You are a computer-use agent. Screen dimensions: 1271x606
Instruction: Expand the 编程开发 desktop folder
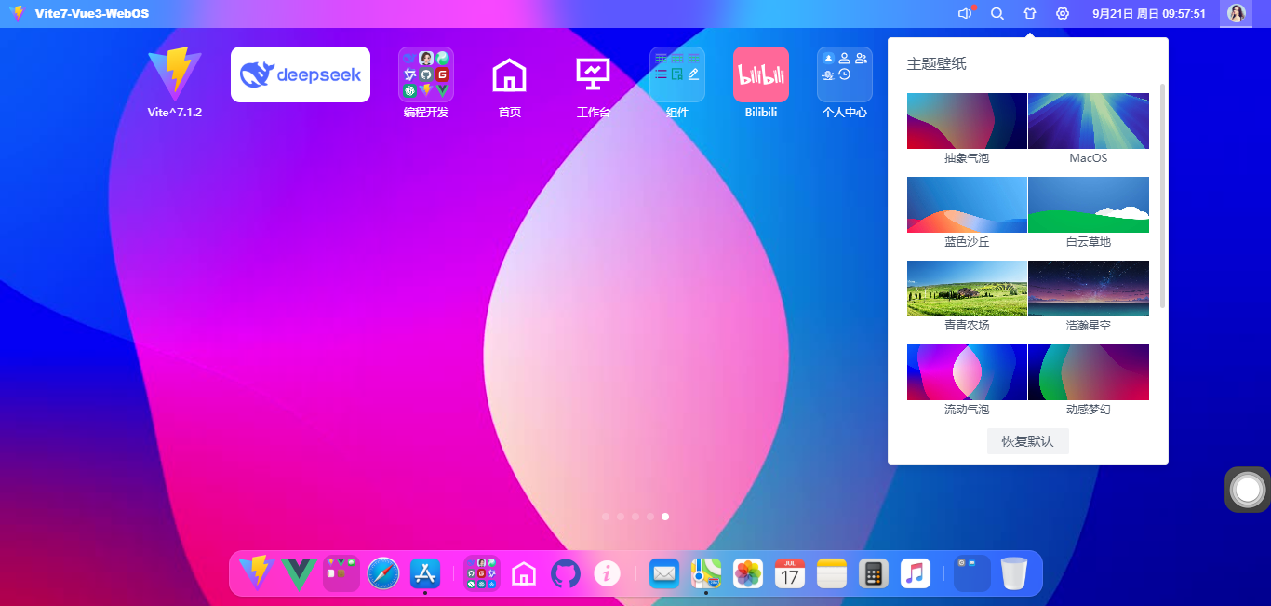coord(426,74)
